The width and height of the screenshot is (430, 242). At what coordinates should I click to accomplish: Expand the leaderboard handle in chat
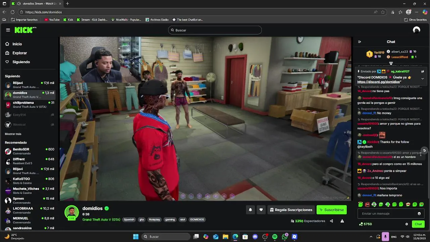(391, 63)
